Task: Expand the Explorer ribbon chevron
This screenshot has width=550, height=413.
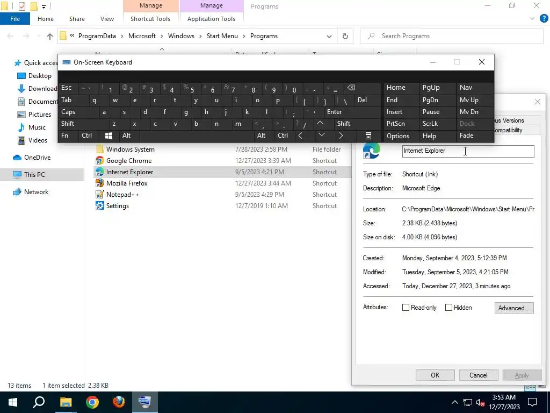Action: point(532,19)
